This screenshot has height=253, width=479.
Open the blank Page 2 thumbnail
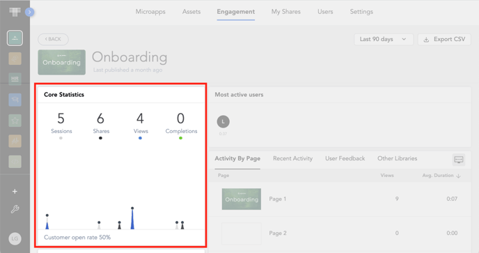click(x=242, y=233)
